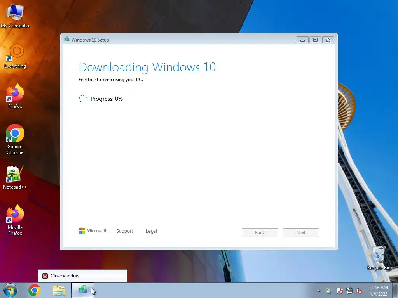Click the Windows 10 Setup title icon
Viewport: 398px width, 298px height.
tap(67, 39)
